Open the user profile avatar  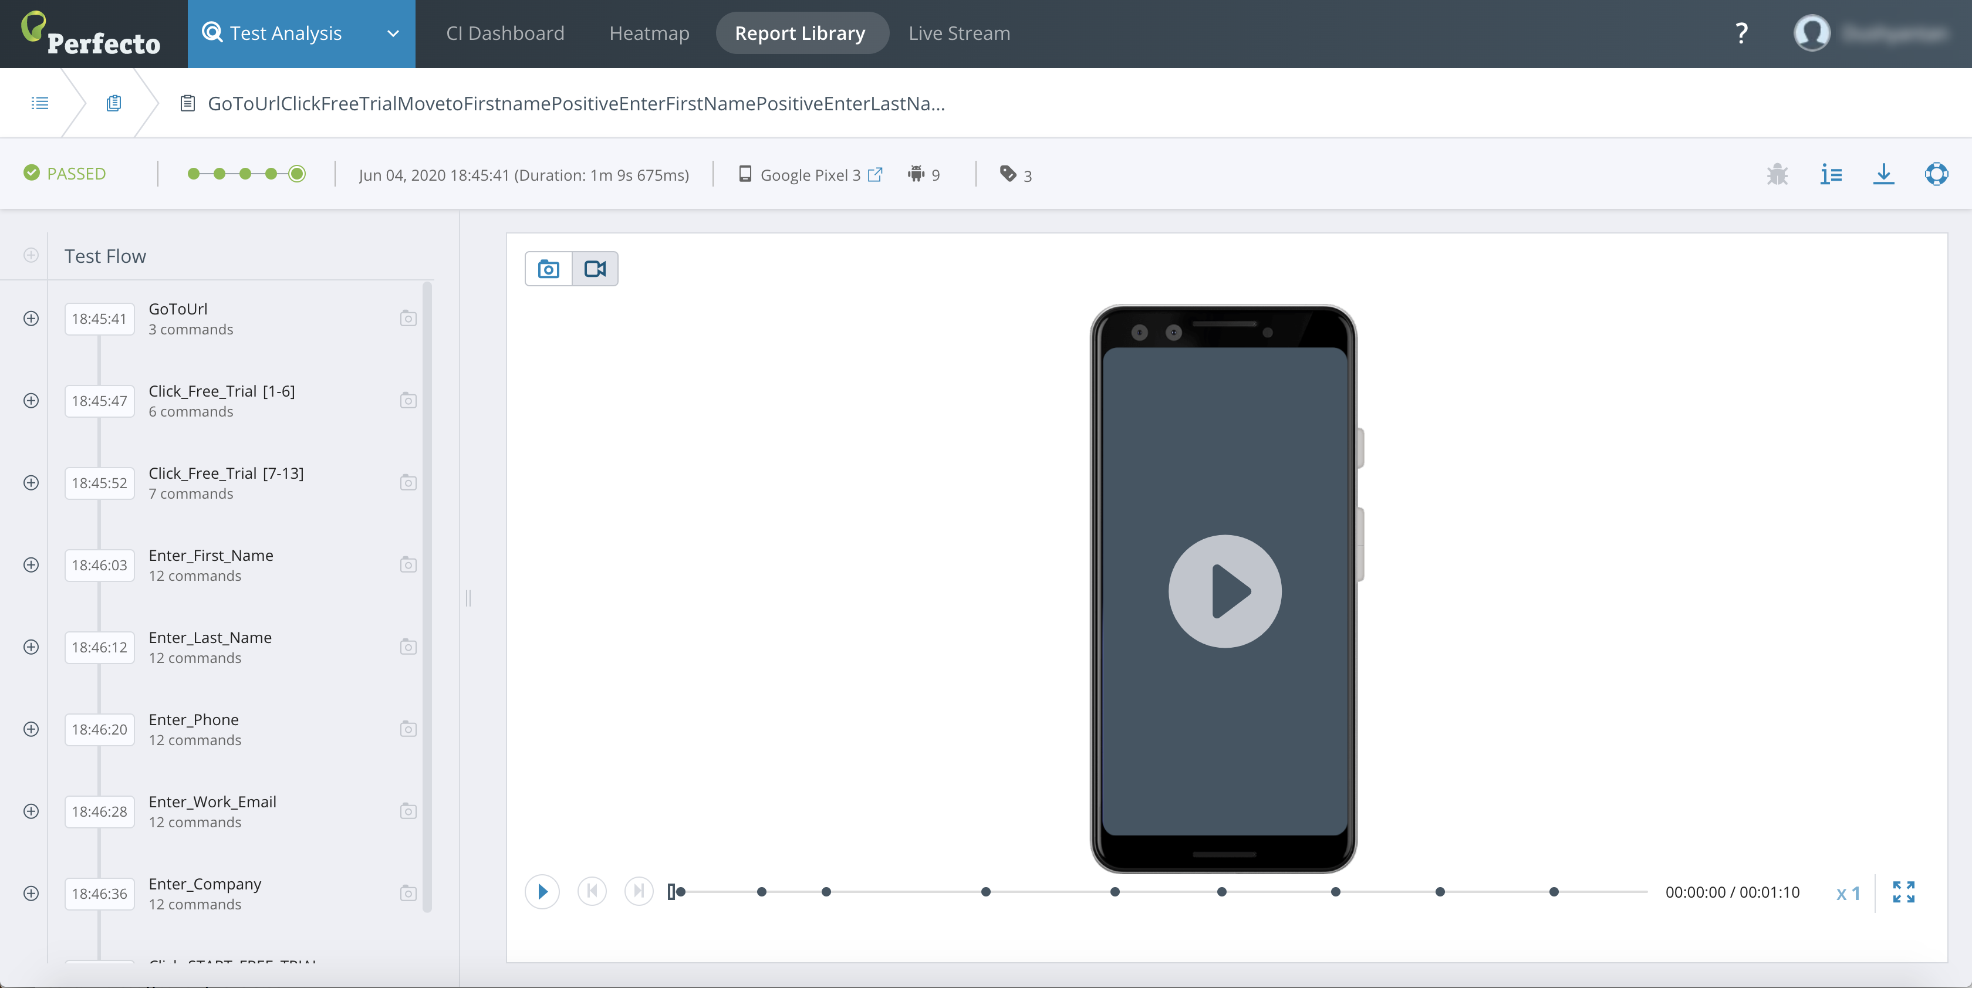click(x=1811, y=33)
